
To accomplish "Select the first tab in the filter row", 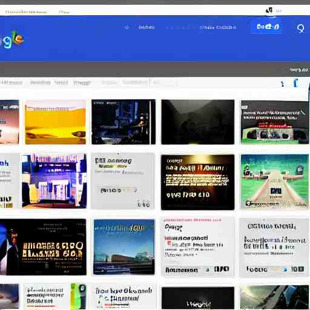I will pos(12,83).
